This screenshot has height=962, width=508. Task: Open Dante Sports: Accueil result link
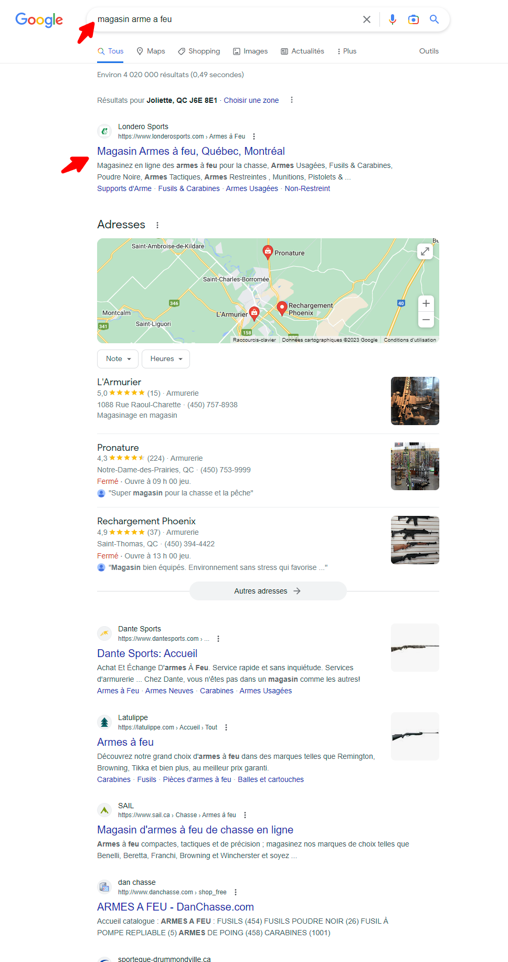(147, 653)
